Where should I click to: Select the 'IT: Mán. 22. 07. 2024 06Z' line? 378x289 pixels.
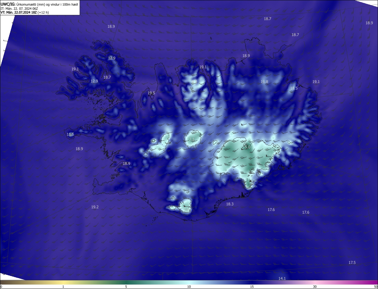19,8
